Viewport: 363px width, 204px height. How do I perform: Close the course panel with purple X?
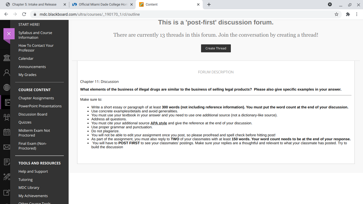[9, 33]
